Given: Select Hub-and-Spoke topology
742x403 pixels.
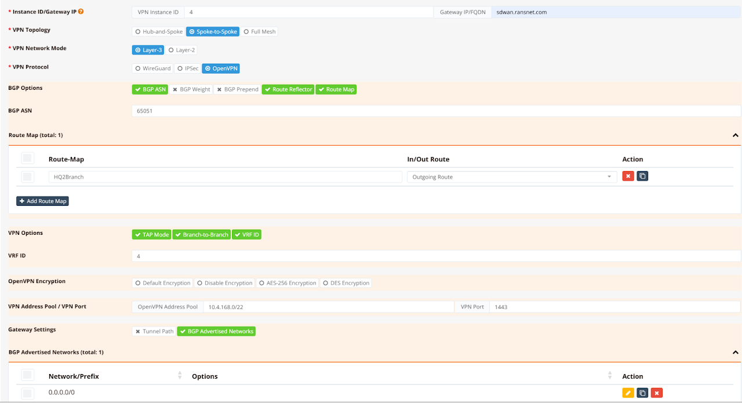Looking at the screenshot, I should click(x=159, y=31).
